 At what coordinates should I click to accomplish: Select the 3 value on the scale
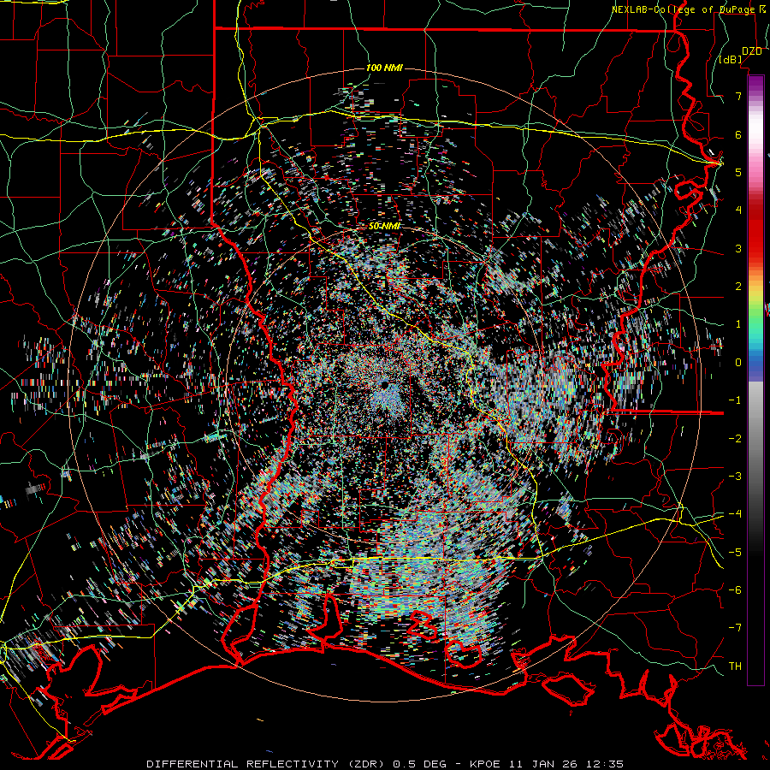[738, 248]
